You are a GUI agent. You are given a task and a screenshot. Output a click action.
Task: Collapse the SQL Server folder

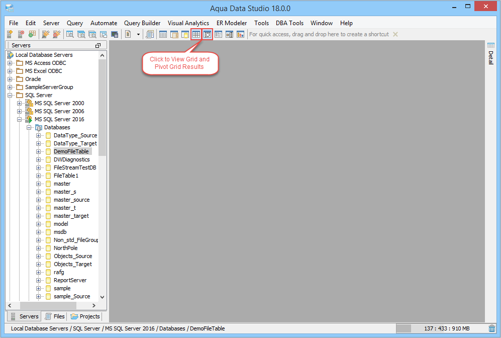coord(10,95)
